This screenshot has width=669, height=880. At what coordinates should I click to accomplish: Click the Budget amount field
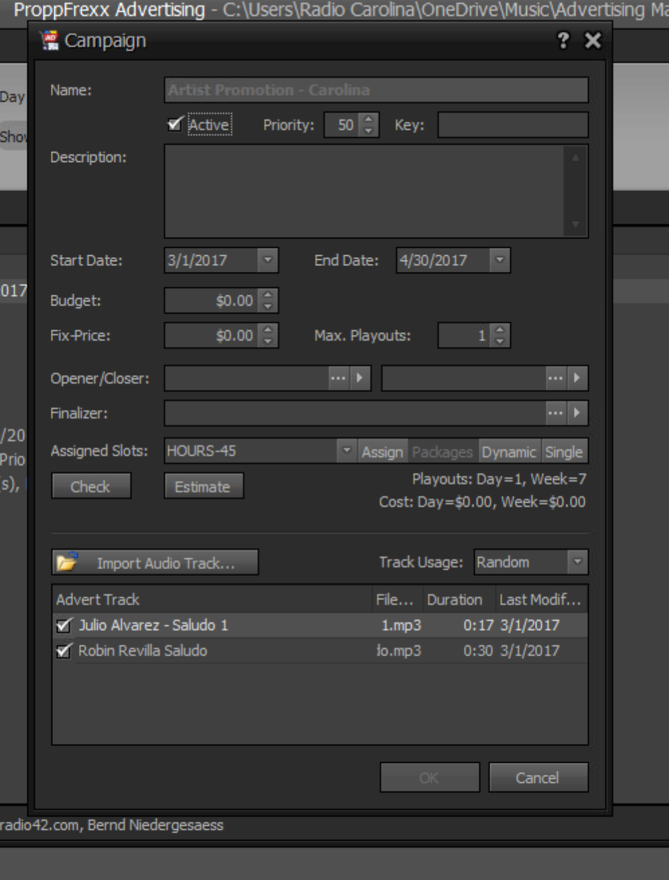[x=212, y=301]
